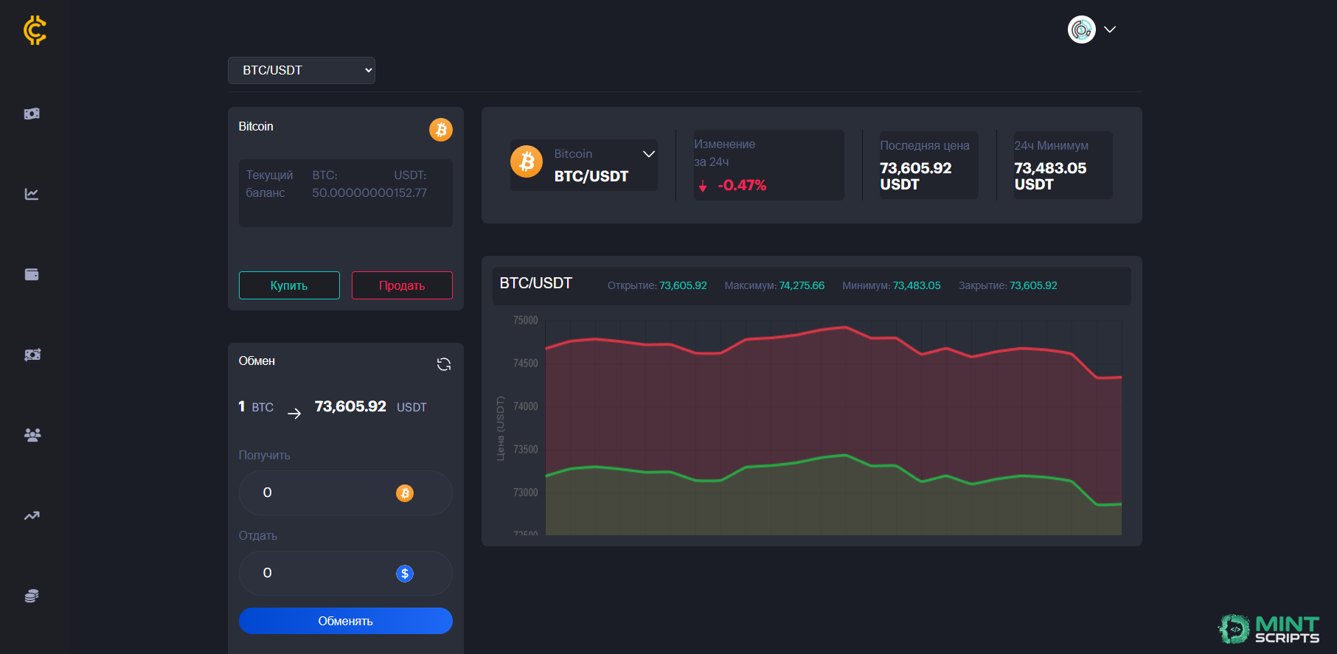Open the cash banknote sidebar icon
This screenshot has height=654, width=1337.
(32, 114)
